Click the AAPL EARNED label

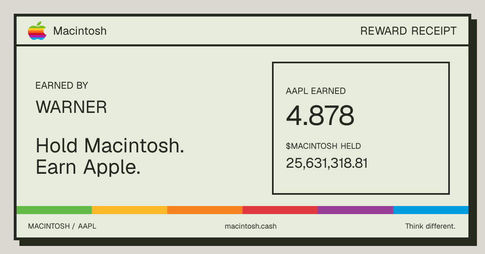(x=316, y=91)
